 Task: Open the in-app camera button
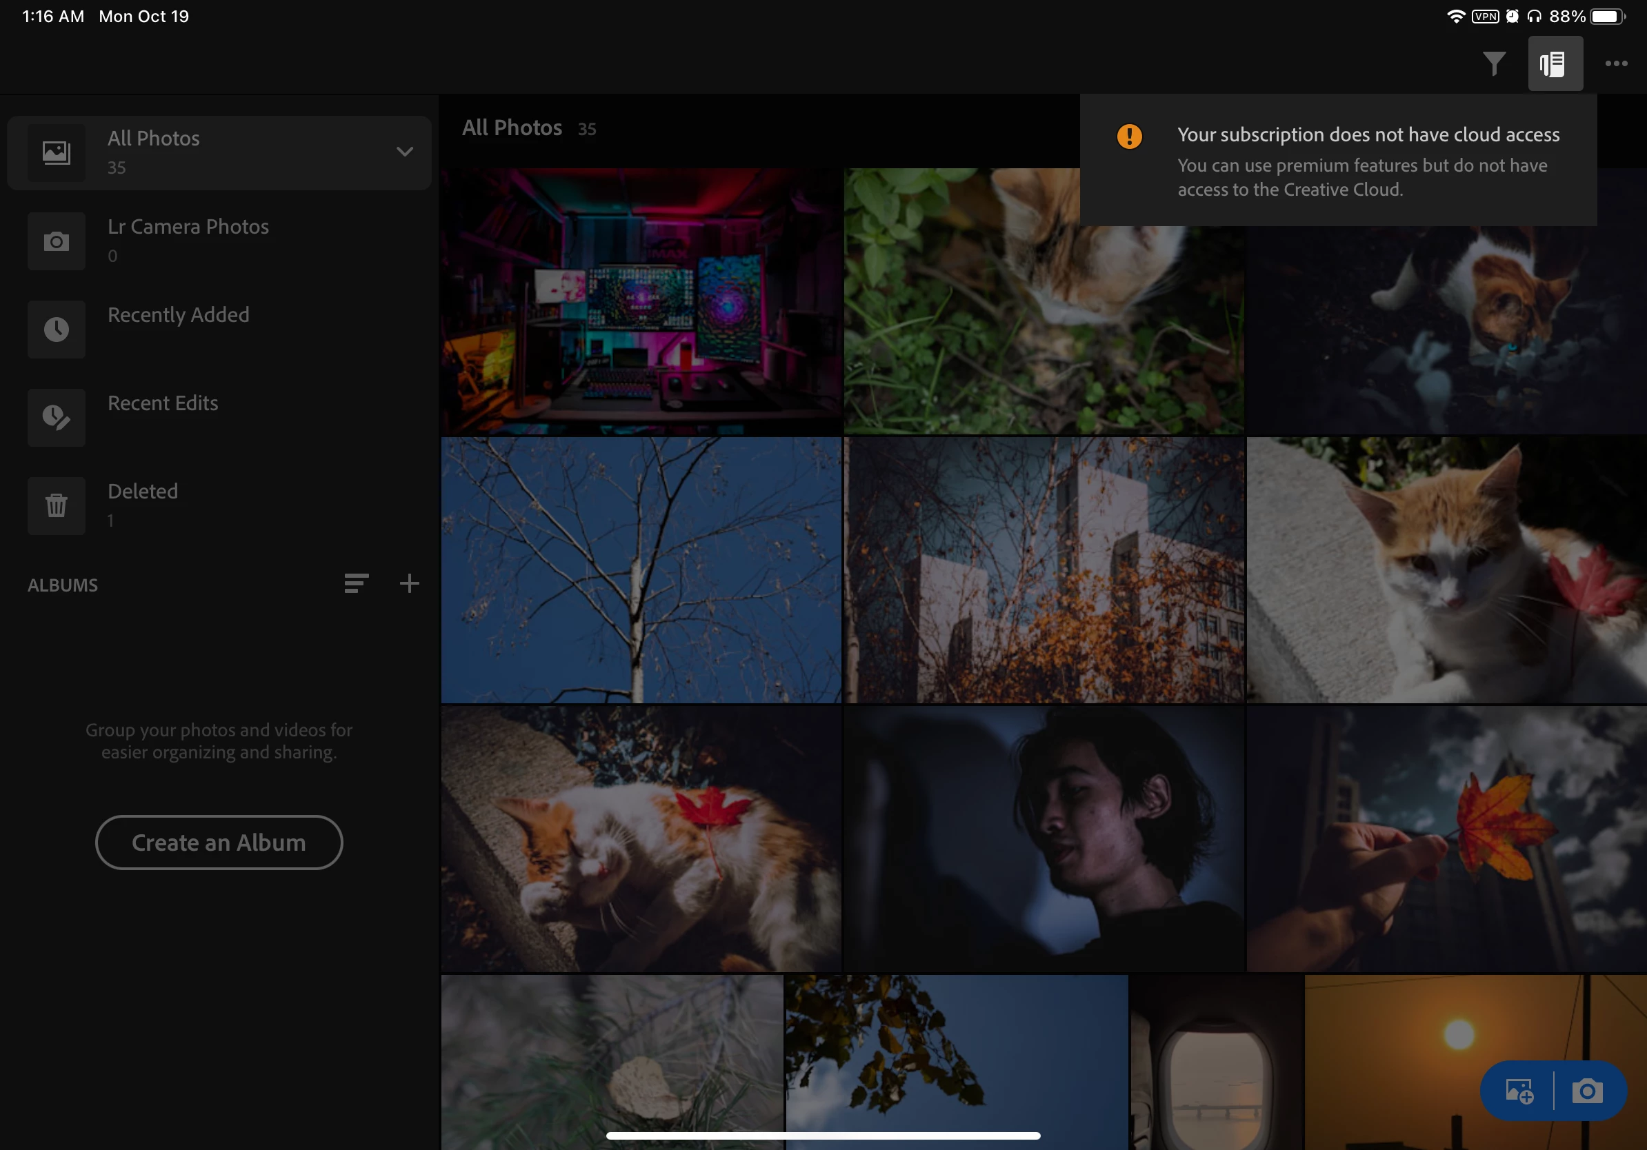[1587, 1091]
